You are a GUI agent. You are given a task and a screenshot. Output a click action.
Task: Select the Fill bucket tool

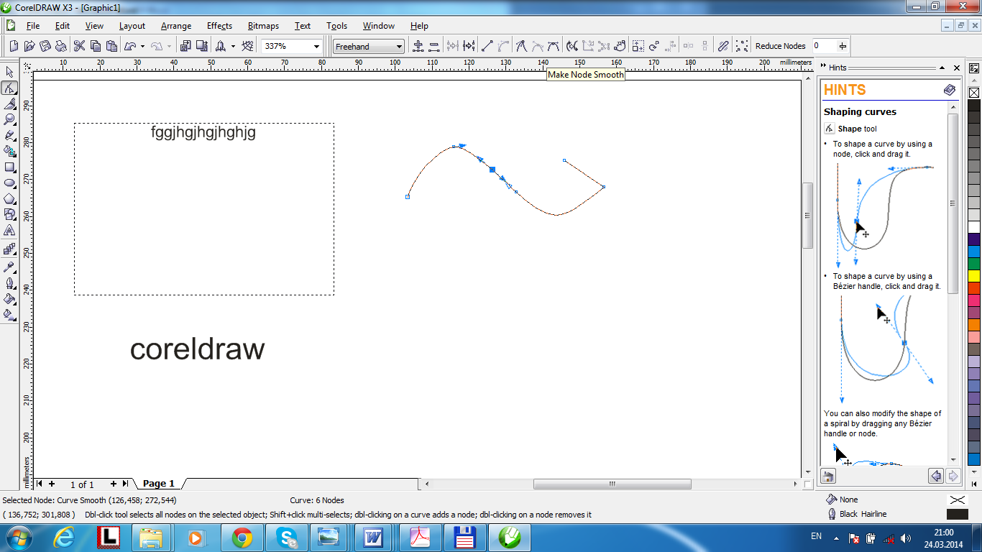(x=9, y=298)
